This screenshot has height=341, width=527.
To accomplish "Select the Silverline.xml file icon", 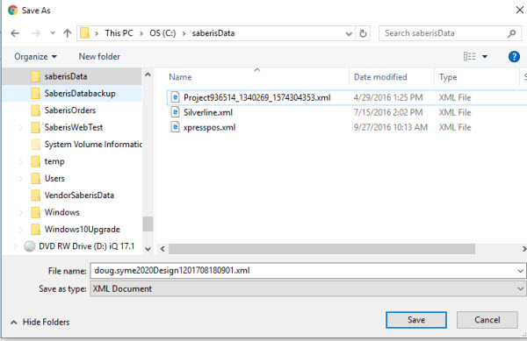I will point(175,112).
